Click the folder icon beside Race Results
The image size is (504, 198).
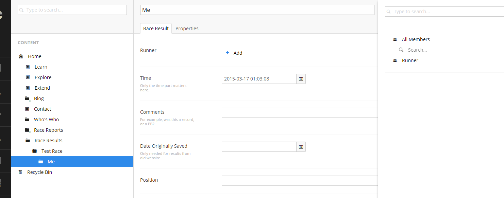(x=28, y=141)
